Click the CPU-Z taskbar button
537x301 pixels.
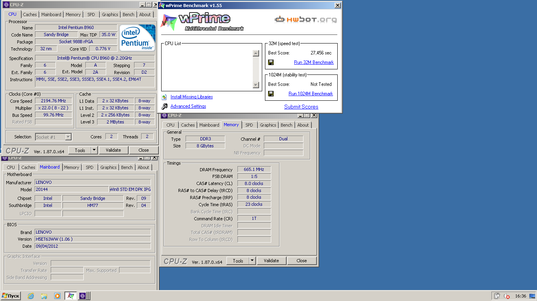coord(83,296)
